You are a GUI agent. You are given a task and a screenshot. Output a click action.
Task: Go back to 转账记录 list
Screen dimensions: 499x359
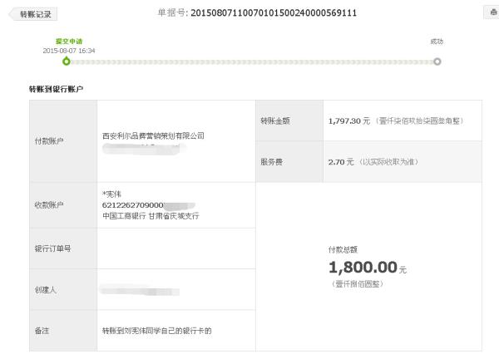tap(33, 14)
